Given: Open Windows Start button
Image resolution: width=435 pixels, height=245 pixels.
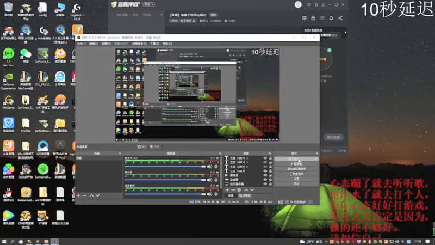Looking at the screenshot, I should click(4, 242).
